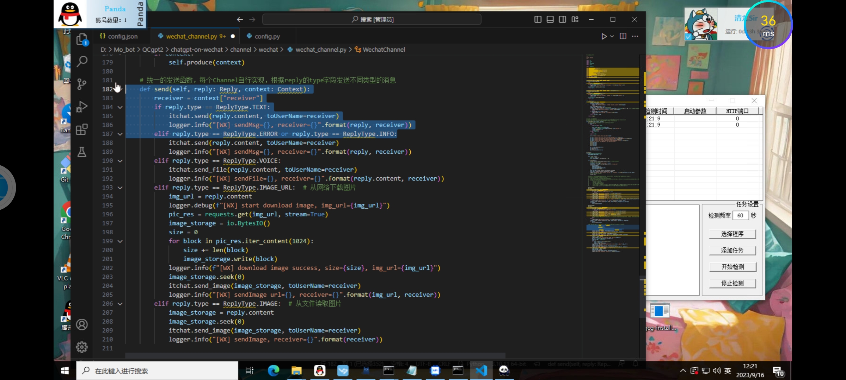Collapse the send function at line 182
846x380 pixels.
click(x=120, y=89)
